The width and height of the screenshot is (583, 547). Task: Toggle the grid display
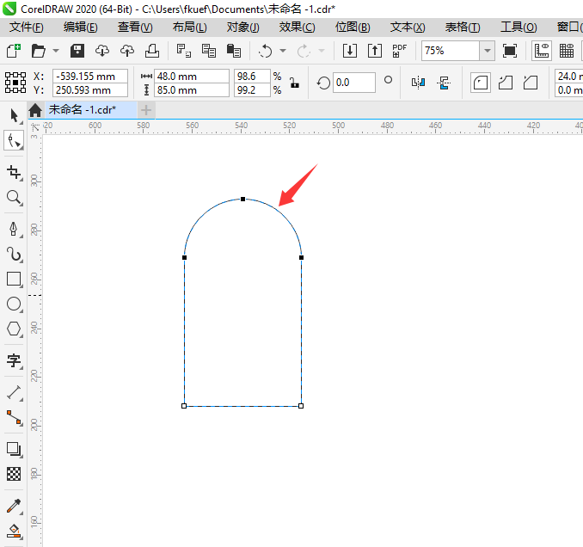[567, 51]
